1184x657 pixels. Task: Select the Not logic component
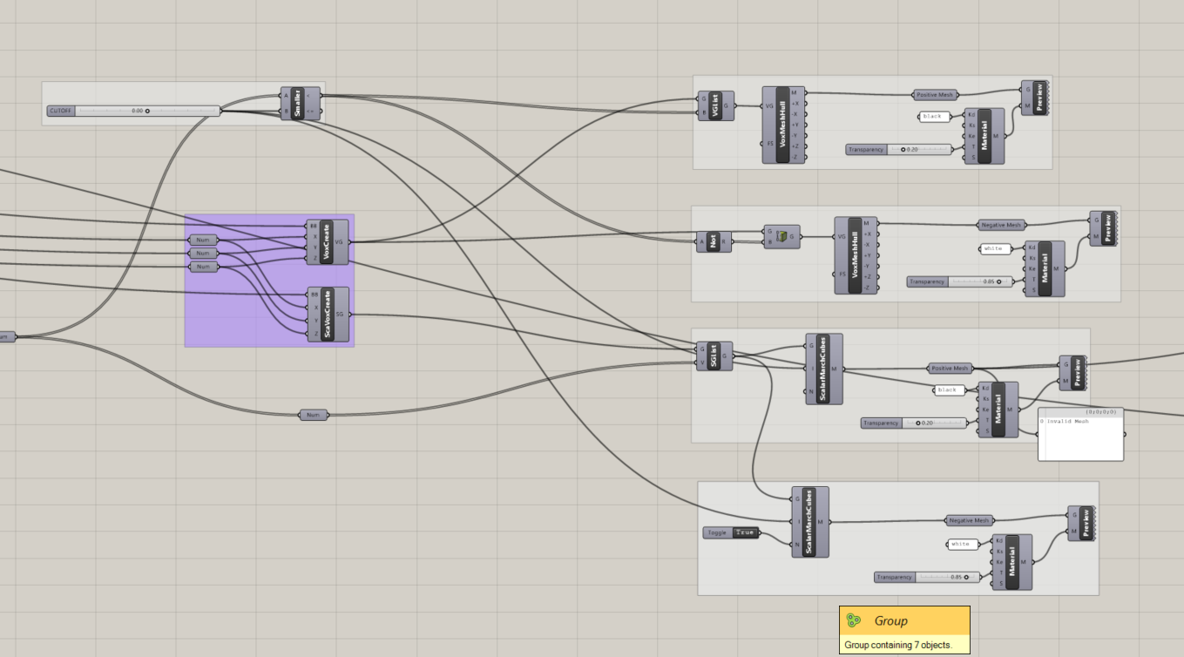(714, 241)
